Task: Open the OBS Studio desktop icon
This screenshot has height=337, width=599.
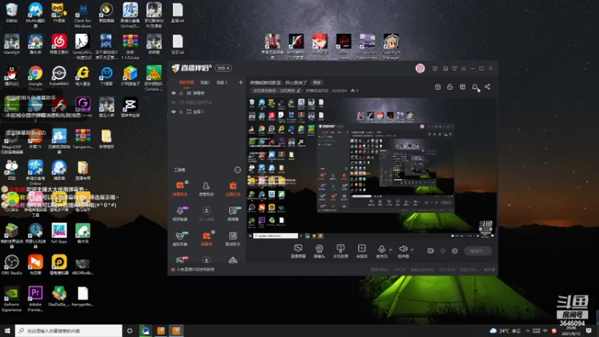Action: [x=11, y=265]
